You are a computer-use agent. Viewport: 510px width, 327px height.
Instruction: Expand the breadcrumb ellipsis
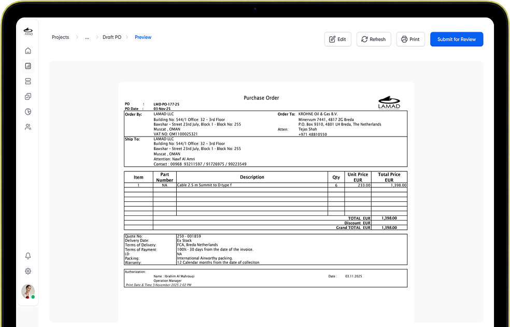tap(87, 37)
